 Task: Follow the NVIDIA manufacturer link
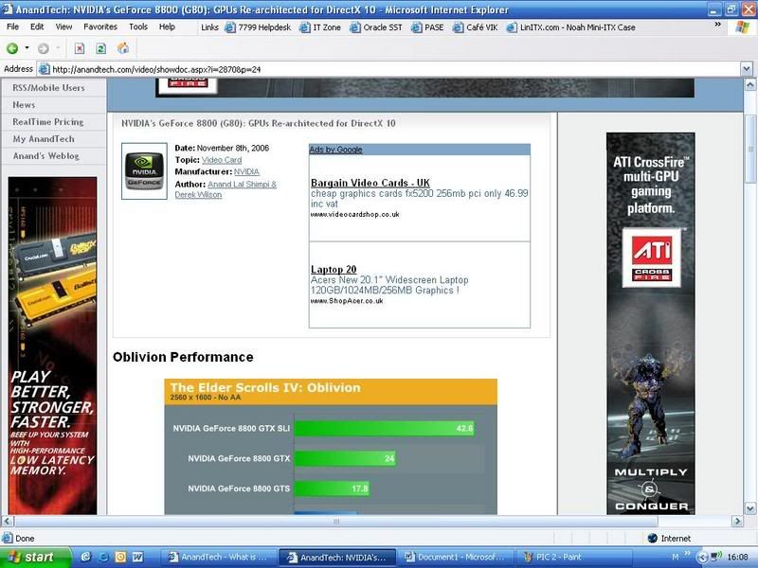point(246,172)
